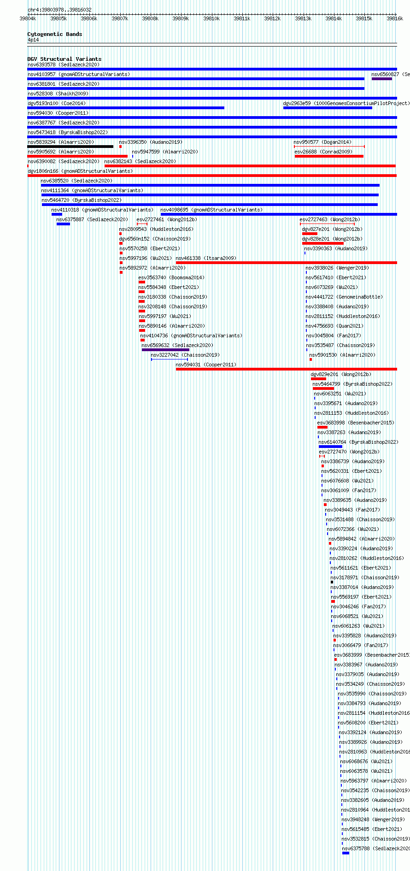Click the nsv528308 (Shaikh2009) label
Image resolution: width=410 pixels, height=871 pixels.
tap(58, 94)
